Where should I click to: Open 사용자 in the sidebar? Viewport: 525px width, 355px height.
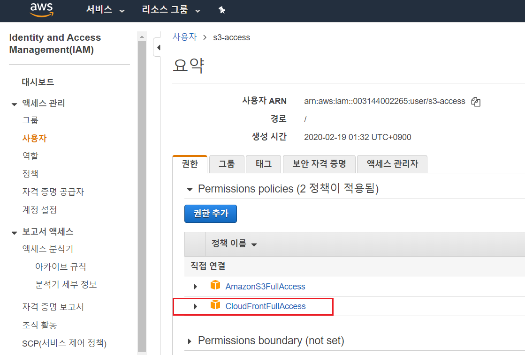(34, 138)
